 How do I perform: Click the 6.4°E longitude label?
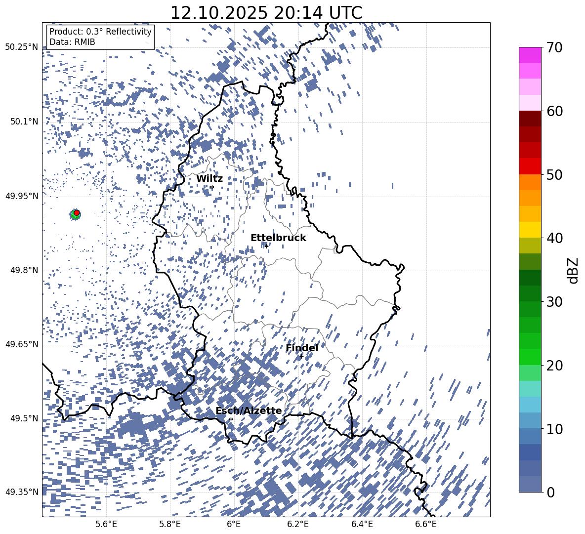coord(362,525)
